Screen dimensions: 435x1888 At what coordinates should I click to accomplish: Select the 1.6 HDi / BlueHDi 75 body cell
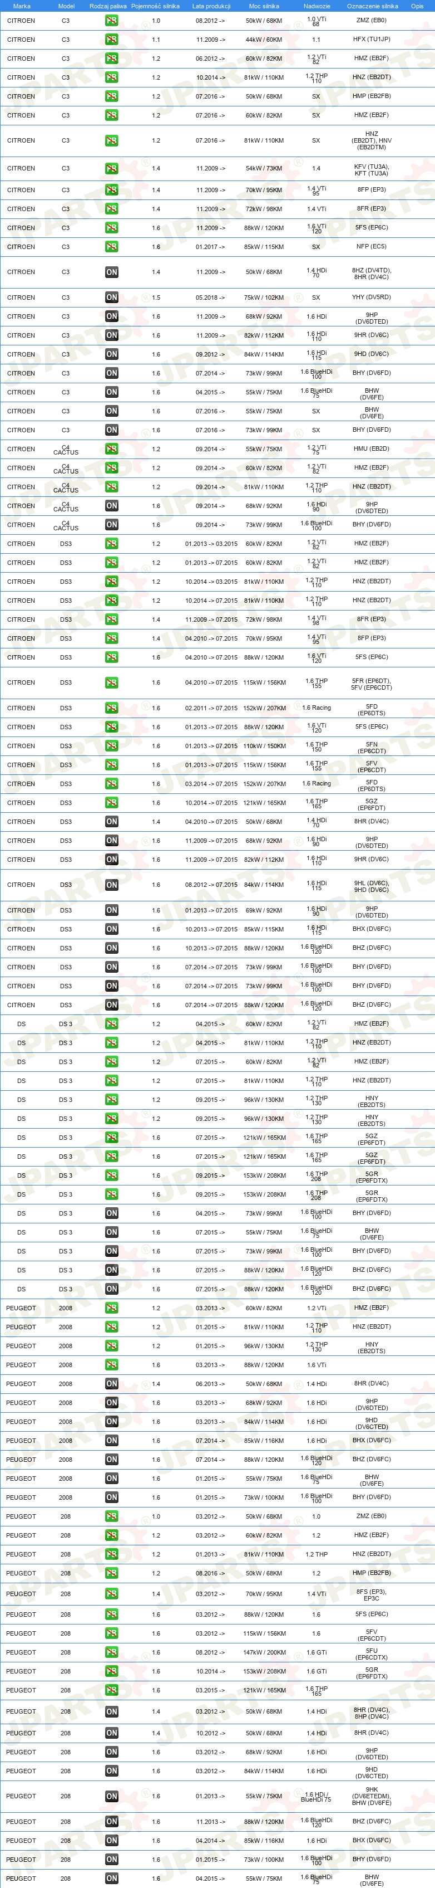click(x=317, y=1797)
